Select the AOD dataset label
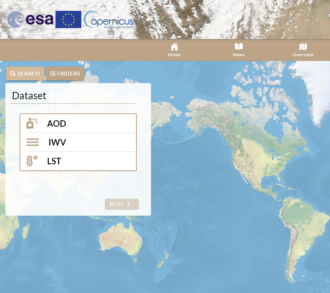330x293 pixels. coord(57,124)
